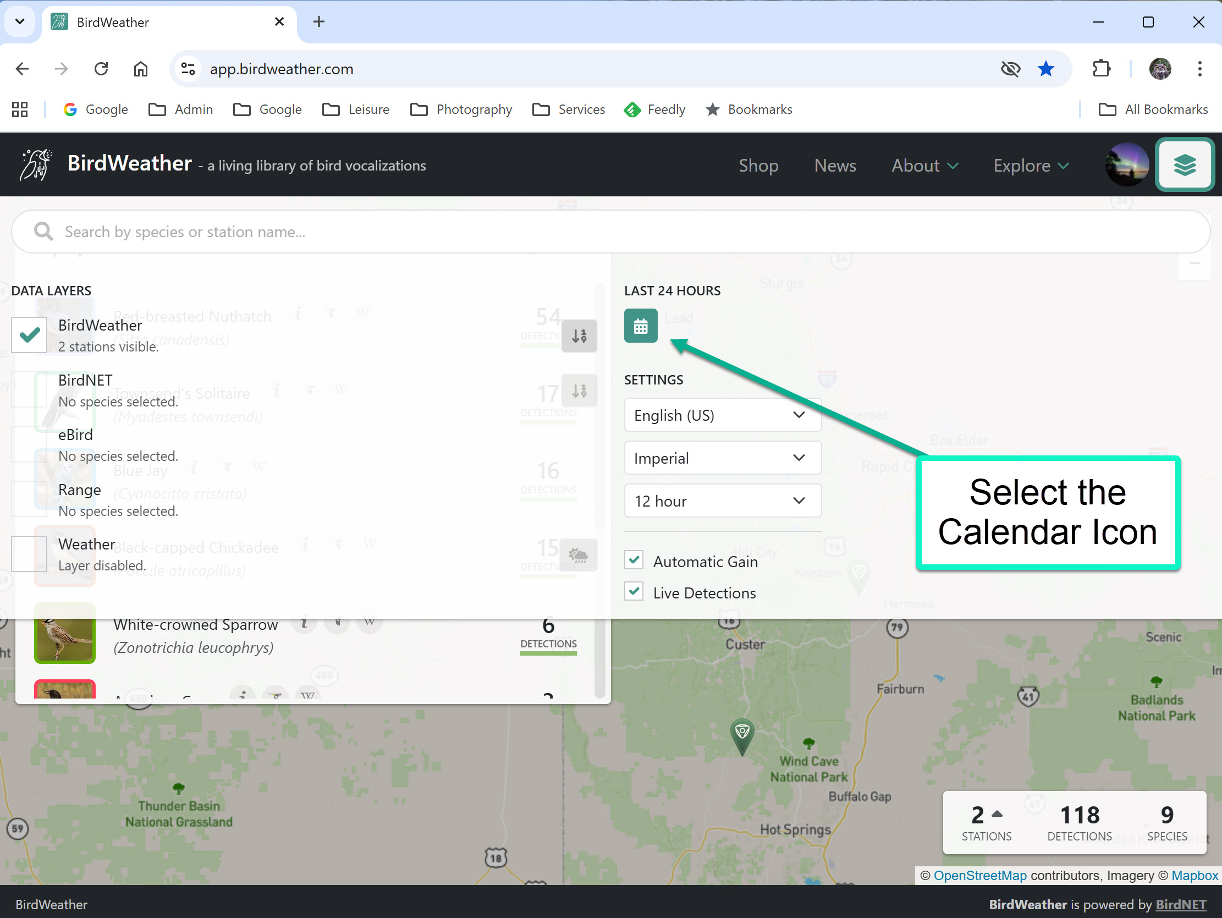Click the Shop link in navbar

click(758, 165)
